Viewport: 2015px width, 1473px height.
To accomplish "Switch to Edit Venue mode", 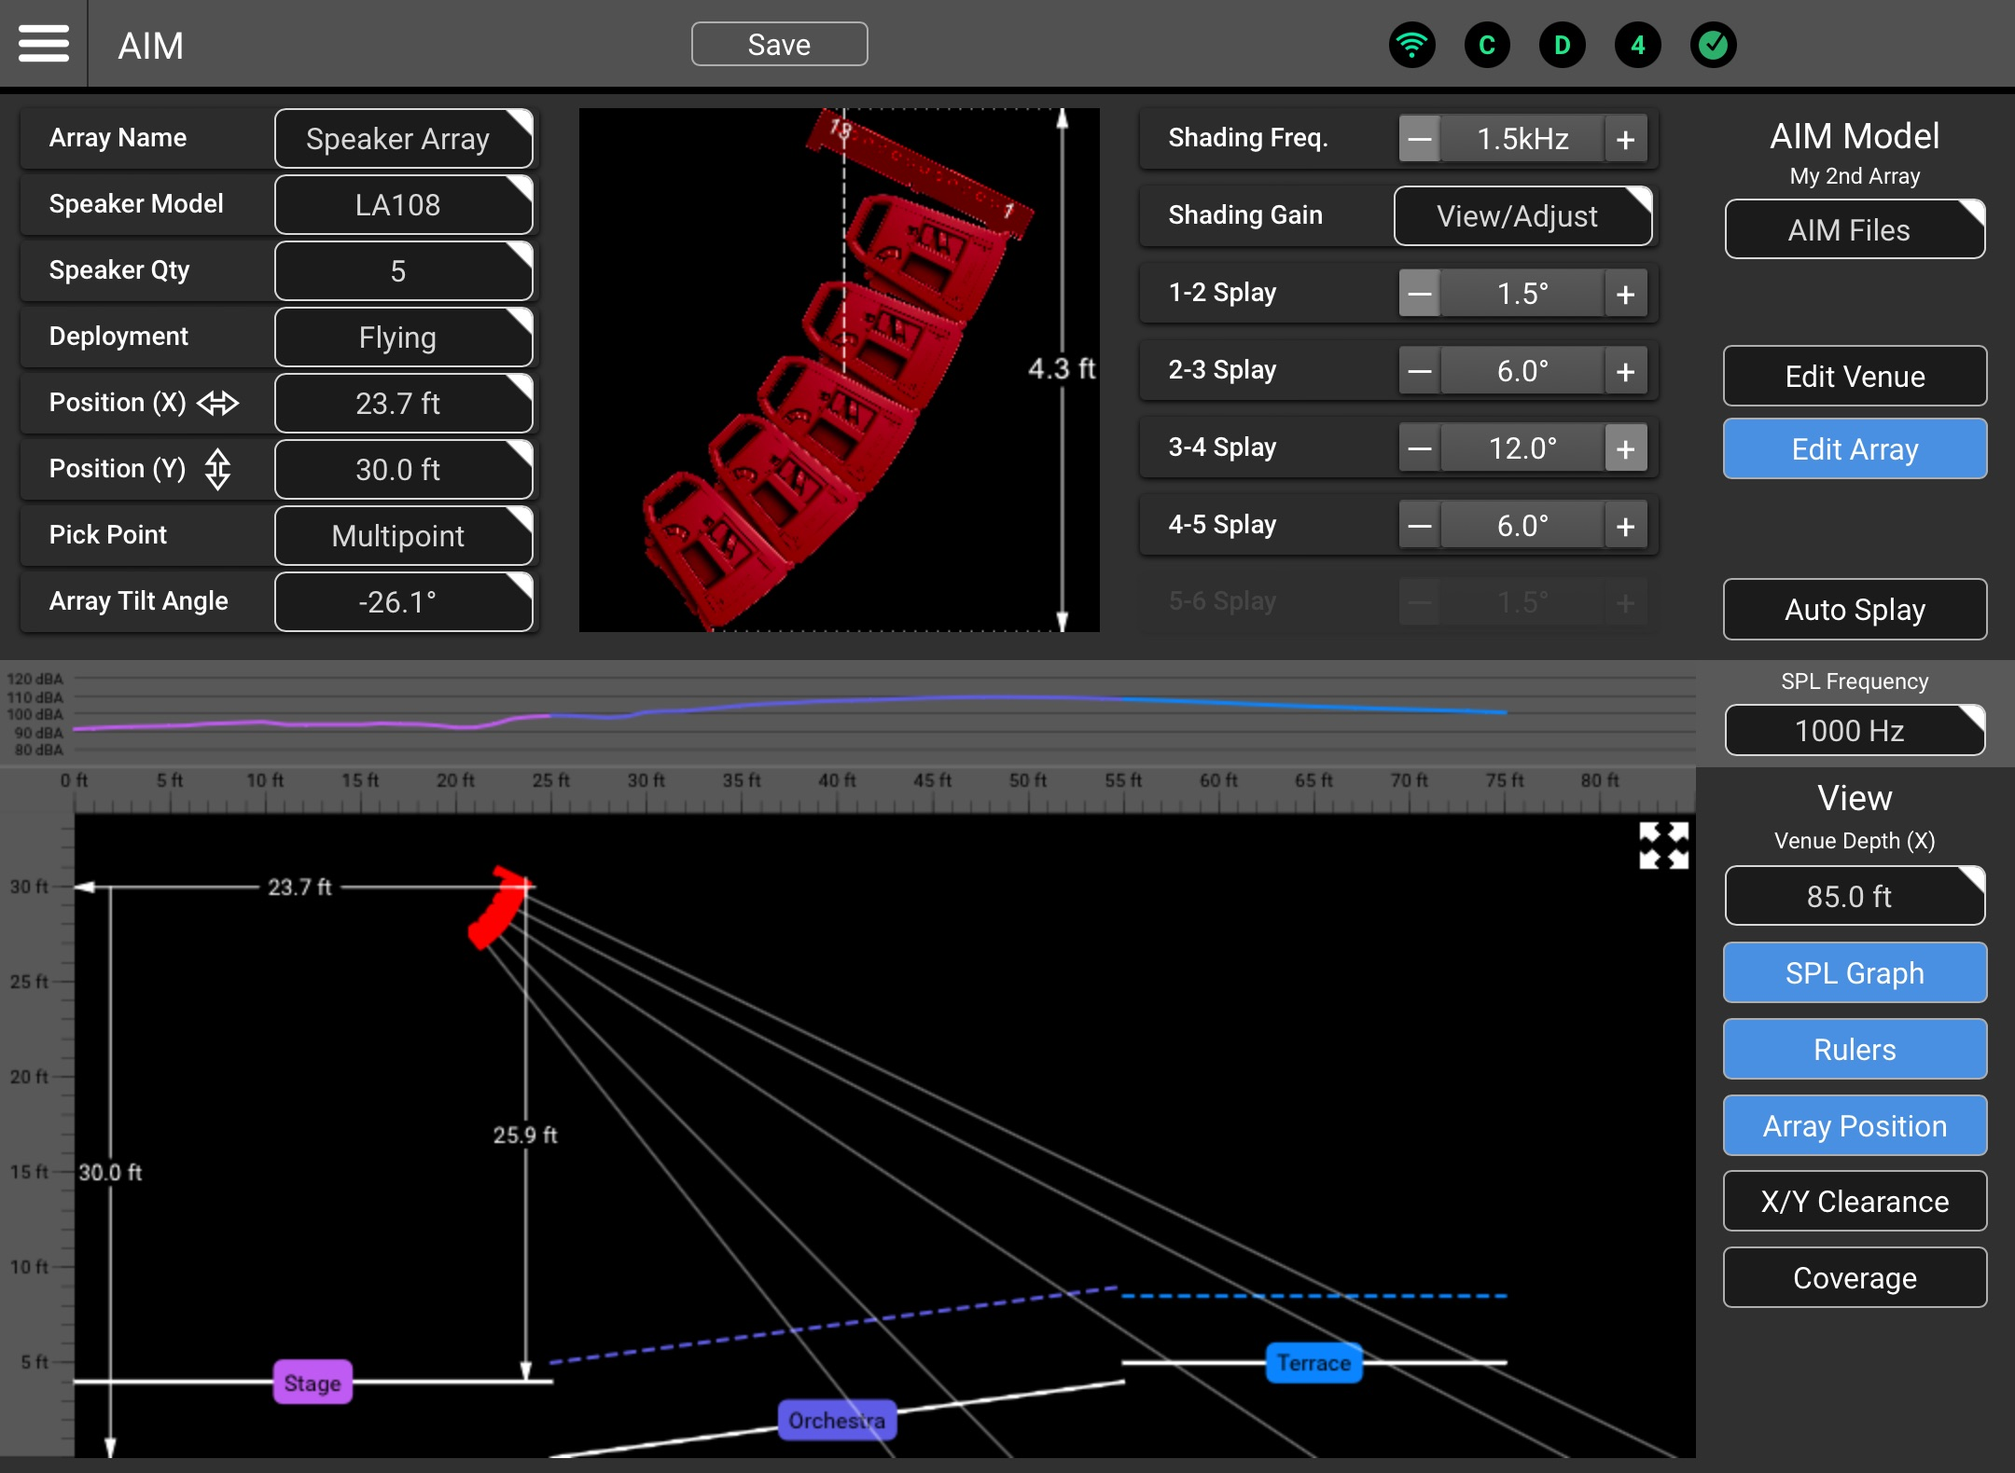I will point(1854,376).
